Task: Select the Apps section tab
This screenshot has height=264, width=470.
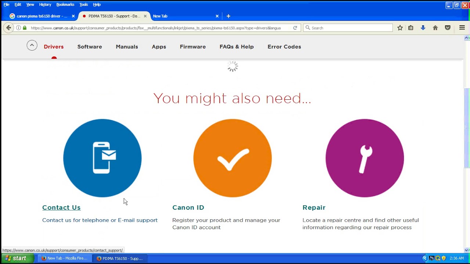Action: (159, 47)
